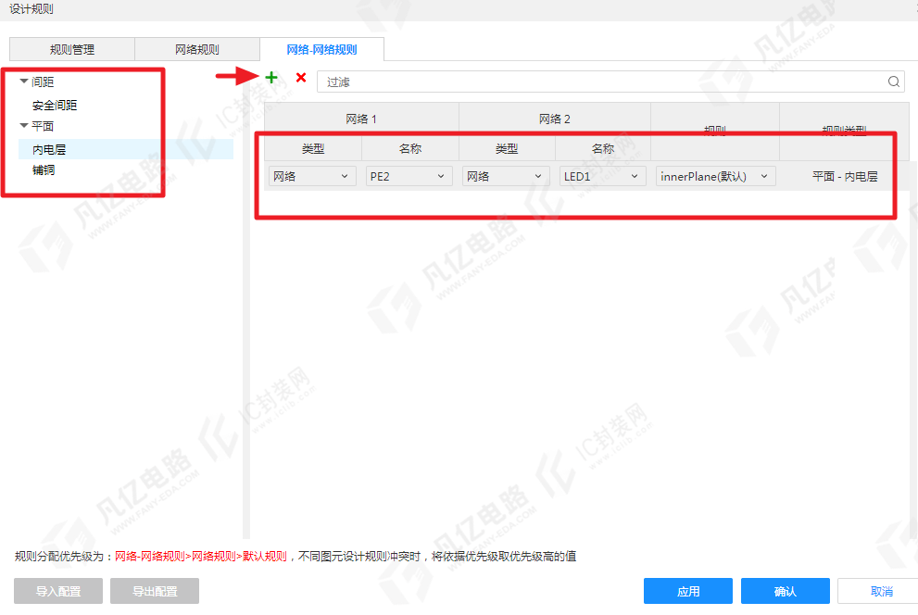918x615 pixels.
Task: Add a new rule with green plus icon
Action: click(x=271, y=77)
